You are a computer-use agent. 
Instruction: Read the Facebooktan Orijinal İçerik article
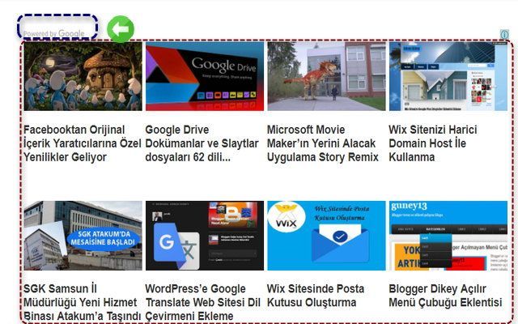pyautogui.click(x=82, y=143)
